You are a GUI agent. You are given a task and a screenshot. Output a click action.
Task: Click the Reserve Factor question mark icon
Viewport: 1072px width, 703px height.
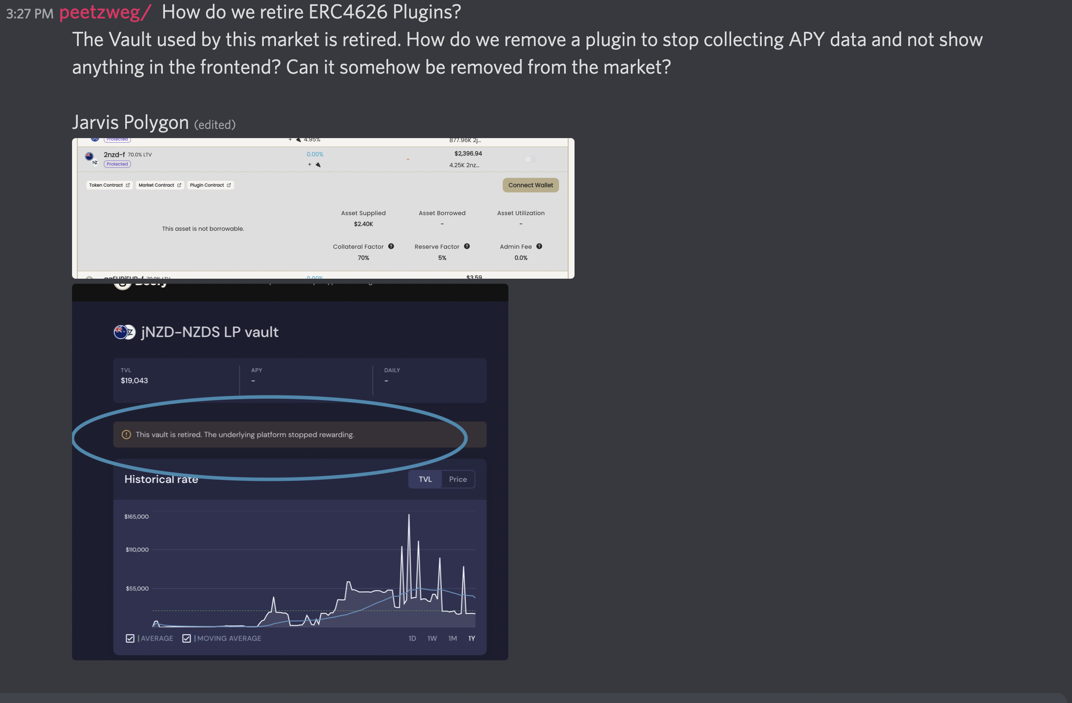tap(468, 246)
